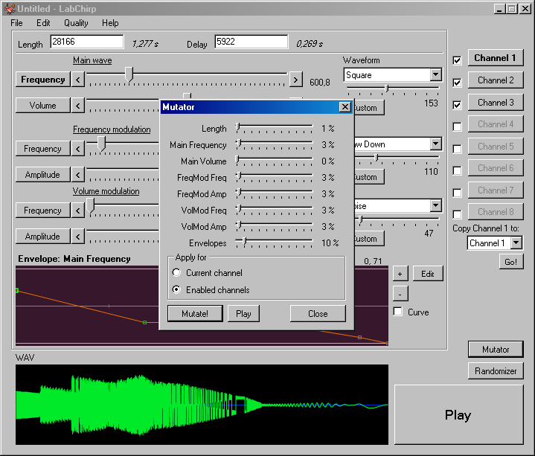Select Main wave Volume envelope button

point(43,106)
